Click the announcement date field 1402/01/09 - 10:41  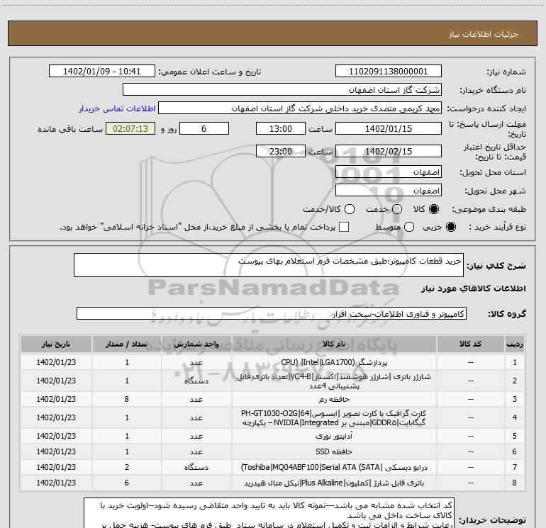click(101, 72)
